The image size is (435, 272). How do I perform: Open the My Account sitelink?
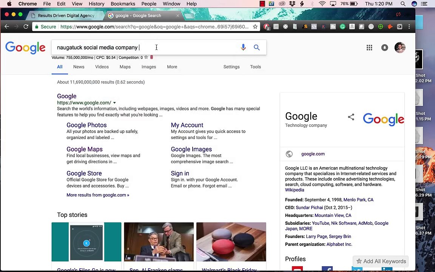(x=187, y=125)
